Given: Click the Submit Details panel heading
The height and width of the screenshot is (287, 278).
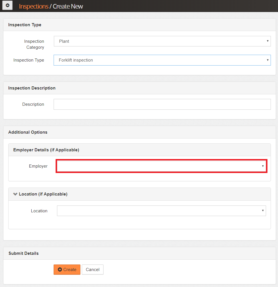Looking at the screenshot, I should pyautogui.click(x=24, y=253).
